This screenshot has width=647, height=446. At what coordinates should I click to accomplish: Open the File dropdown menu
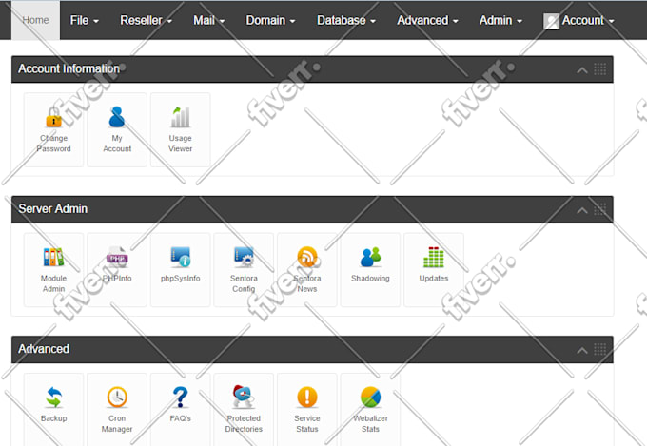(x=84, y=20)
